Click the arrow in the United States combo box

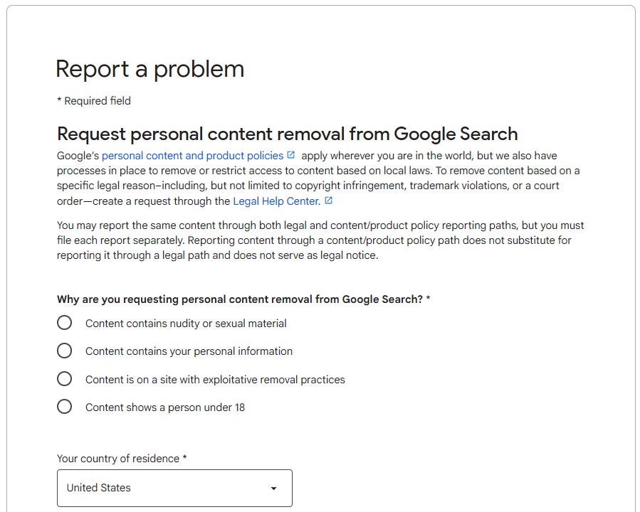click(x=273, y=489)
